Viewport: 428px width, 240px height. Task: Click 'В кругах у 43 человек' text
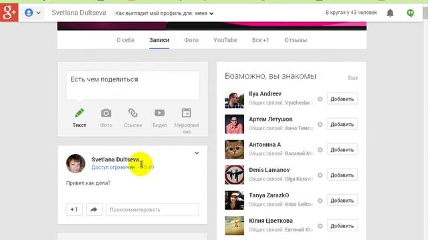click(x=351, y=13)
